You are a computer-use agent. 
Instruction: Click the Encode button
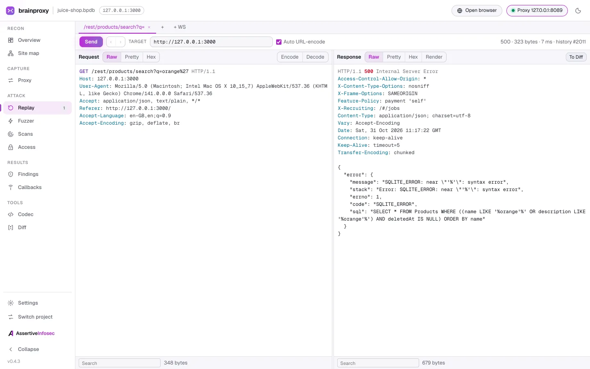click(290, 57)
